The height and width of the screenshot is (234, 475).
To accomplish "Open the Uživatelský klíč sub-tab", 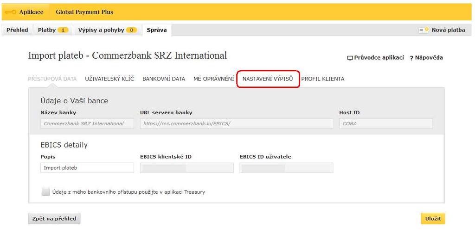I will [x=109, y=79].
